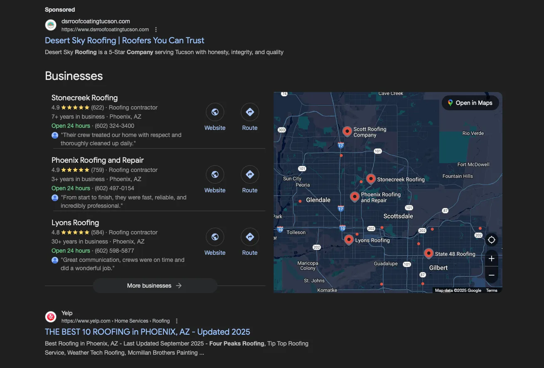Viewport: 544px width, 368px height.
Task: Open Phoenix Roofing and Repair listing title
Action: click(x=98, y=160)
